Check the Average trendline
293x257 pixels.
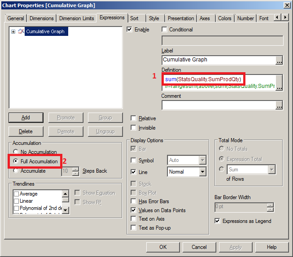point(17,194)
